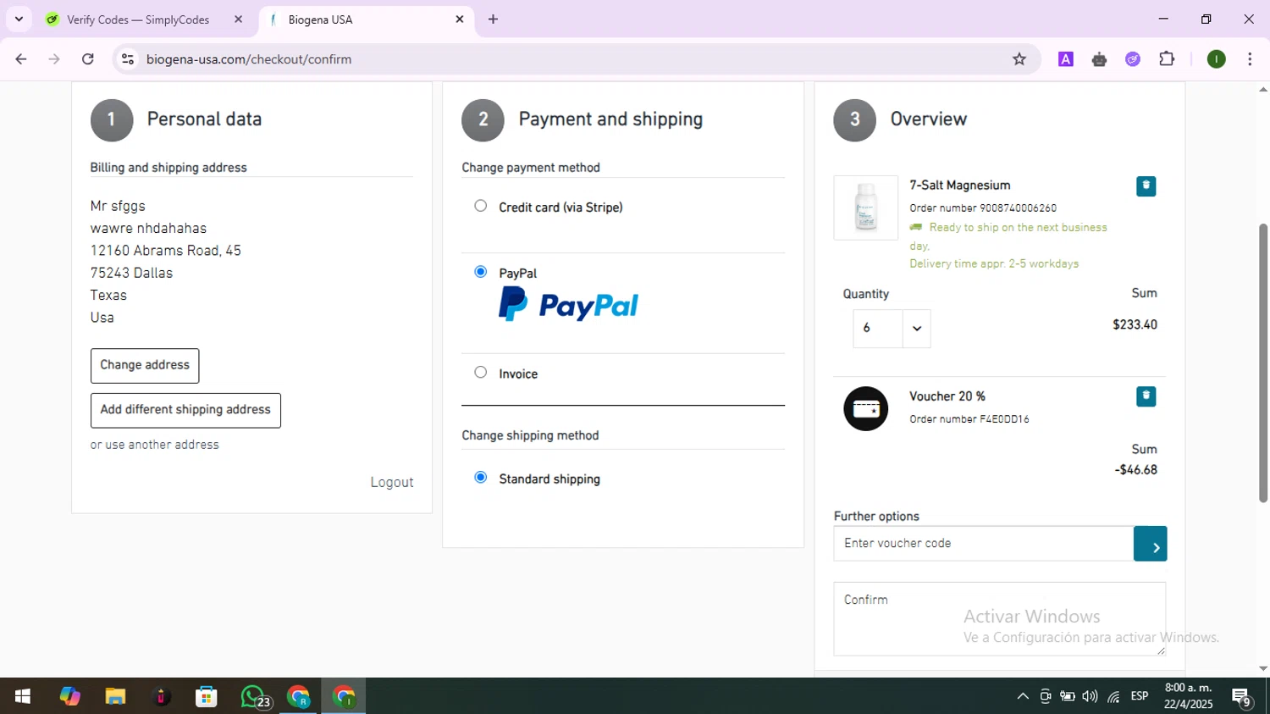The width and height of the screenshot is (1270, 714).
Task: Focus the Enter voucher code field
Action: pyautogui.click(x=983, y=544)
